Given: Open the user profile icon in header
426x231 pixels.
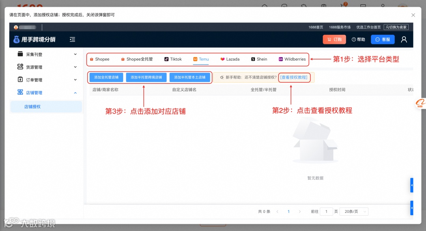Looking at the screenshot, I should 404,40.
